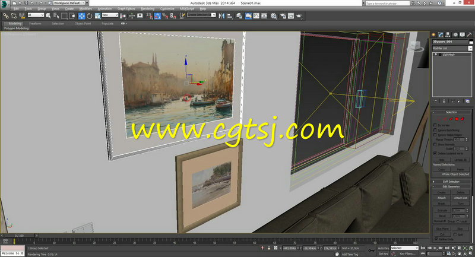Toggle the Angle Snap icon
Screen dimensions: 475x257
157,16
